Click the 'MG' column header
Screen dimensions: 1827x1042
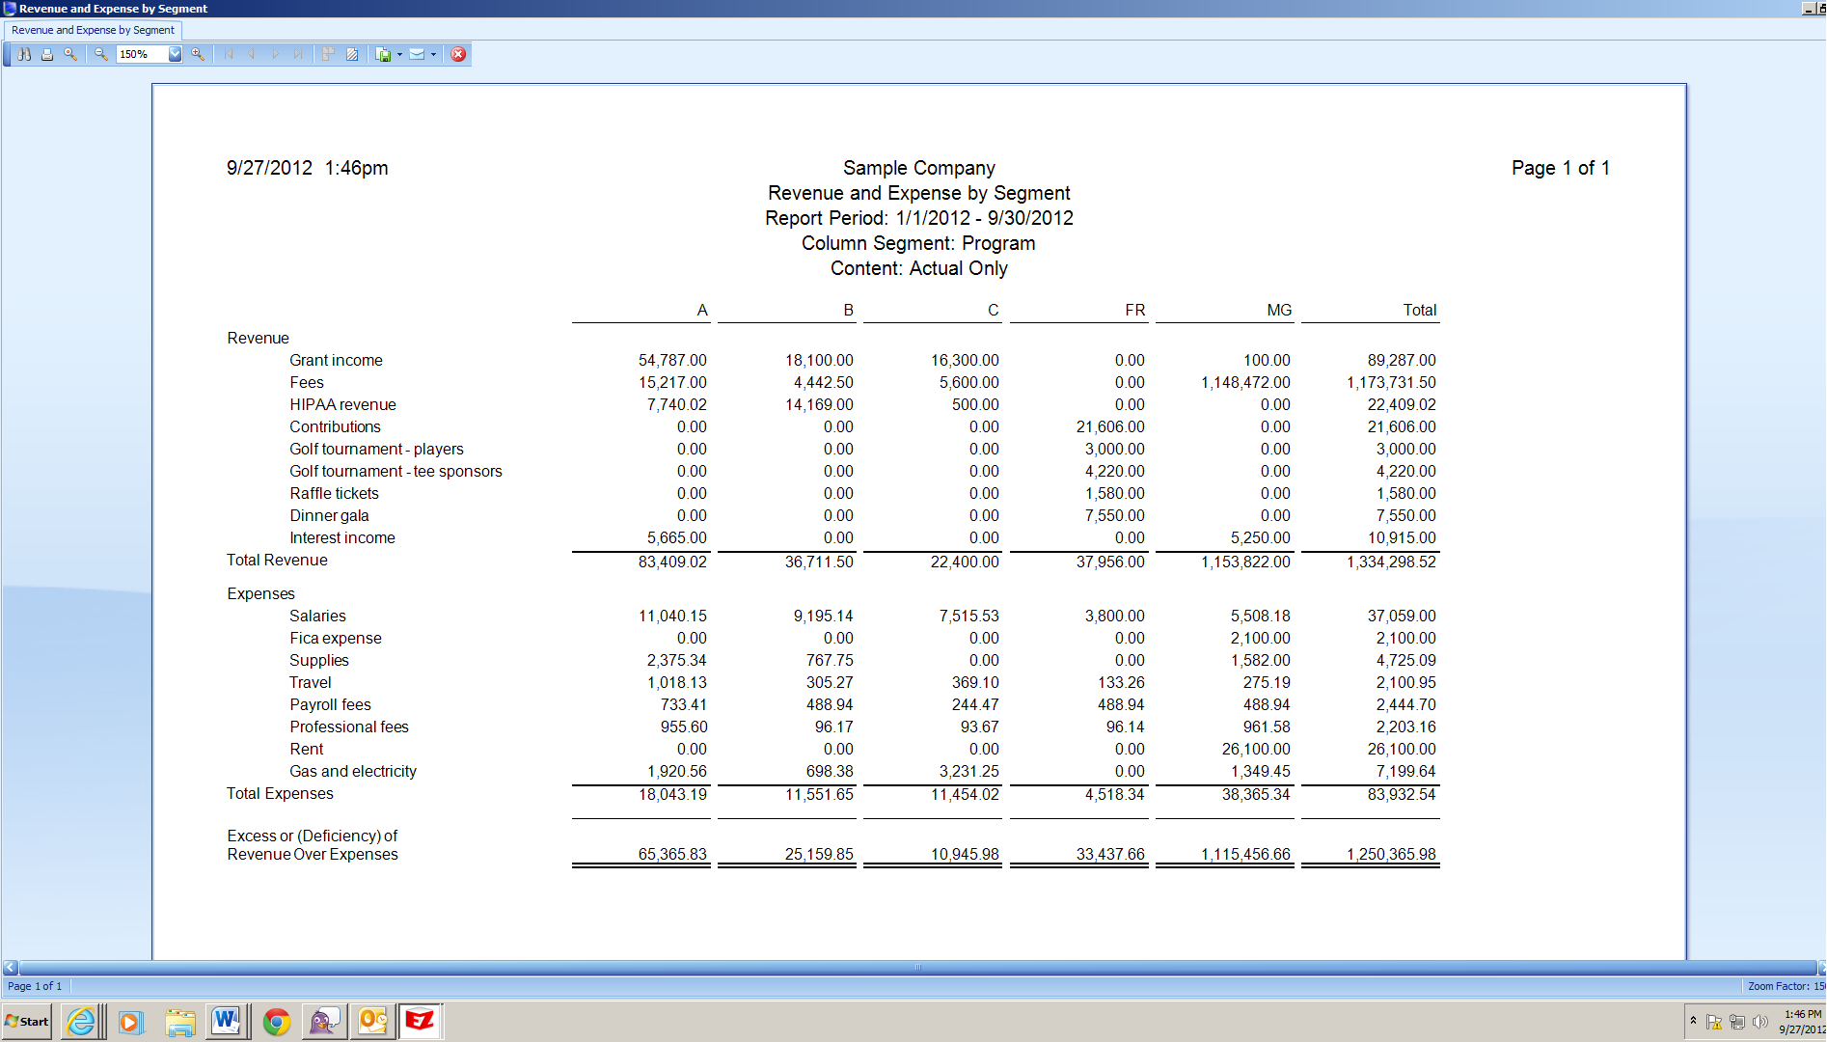coord(1279,311)
